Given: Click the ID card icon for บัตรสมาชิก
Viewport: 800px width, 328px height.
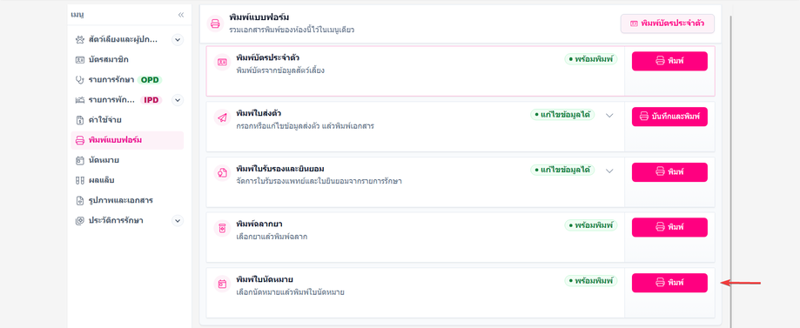Looking at the screenshot, I should 79,60.
